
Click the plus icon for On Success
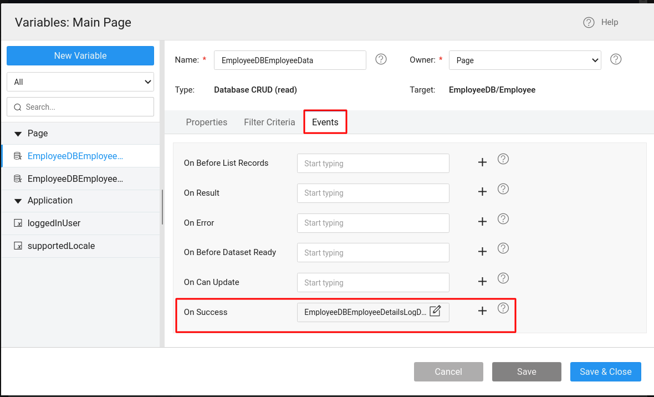point(482,311)
